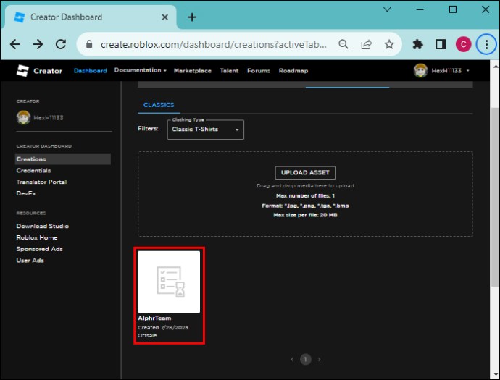Reload the page with the refresh icon
500x380 pixels.
pyautogui.click(x=61, y=44)
